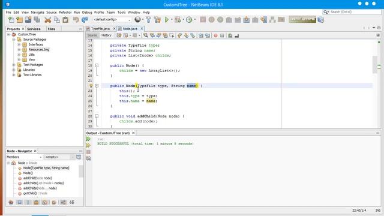
Task: Open the empty filter dropdown in Navigator
Action: [x=59, y=157]
